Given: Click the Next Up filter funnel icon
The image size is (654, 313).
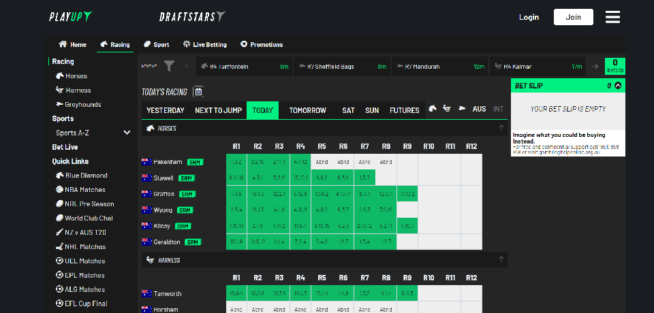Looking at the screenshot, I should 169,66.
